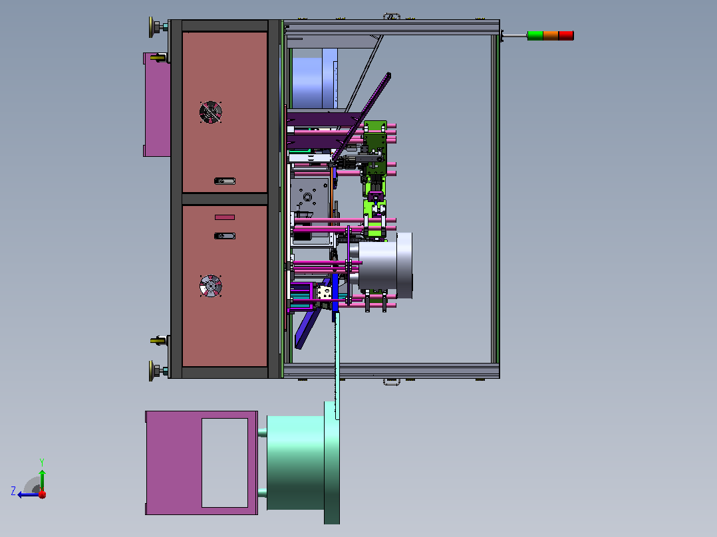
Task: Select the large silver cylindrical drum
Action: [384, 265]
